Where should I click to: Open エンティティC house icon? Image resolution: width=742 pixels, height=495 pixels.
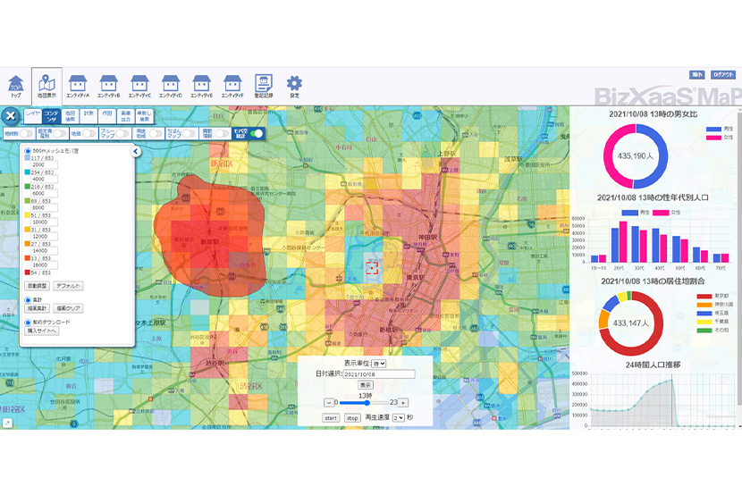point(139,84)
